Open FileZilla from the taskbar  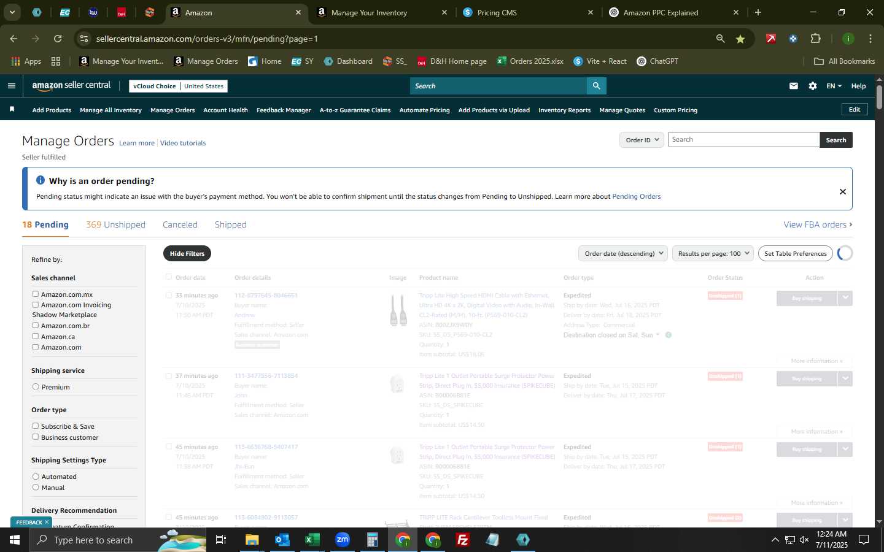click(463, 540)
